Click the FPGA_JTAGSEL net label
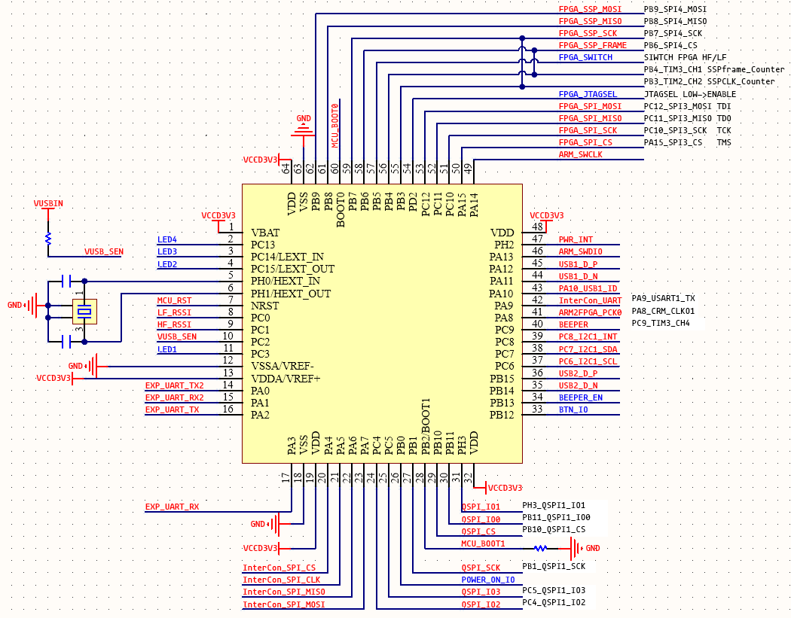791x618 pixels. tap(588, 94)
